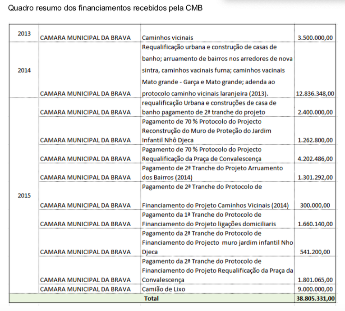The image size is (345, 311).
Task: Click the 'Total' label in the green row
Action: [x=152, y=298]
